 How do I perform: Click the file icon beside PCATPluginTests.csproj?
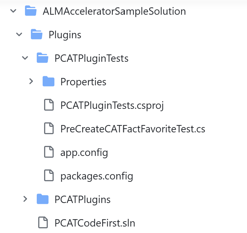click(x=49, y=105)
